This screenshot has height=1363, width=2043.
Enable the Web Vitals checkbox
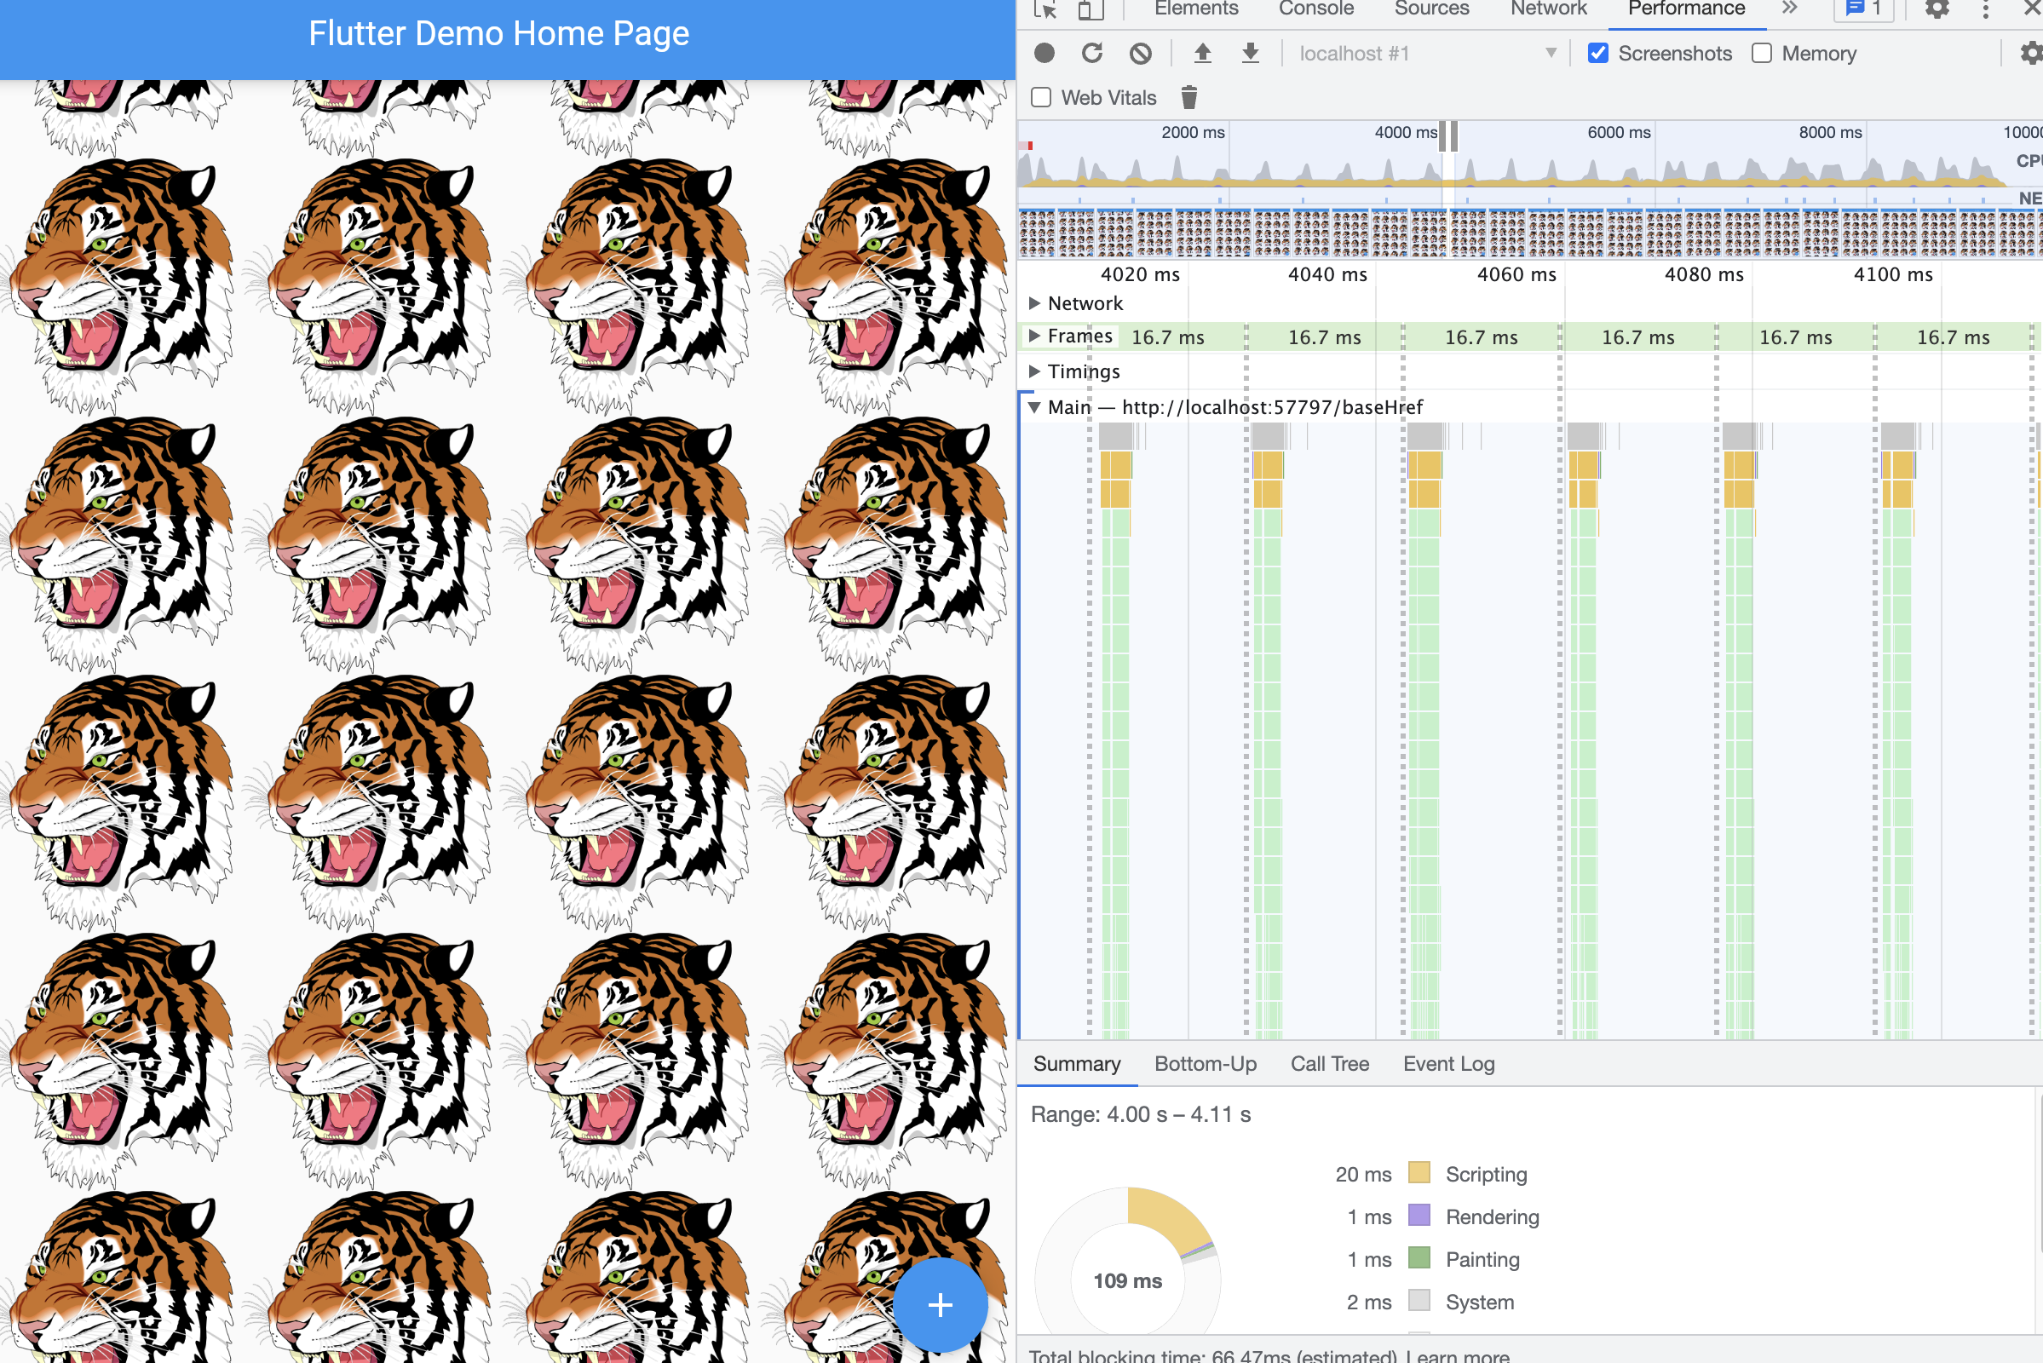[1040, 97]
